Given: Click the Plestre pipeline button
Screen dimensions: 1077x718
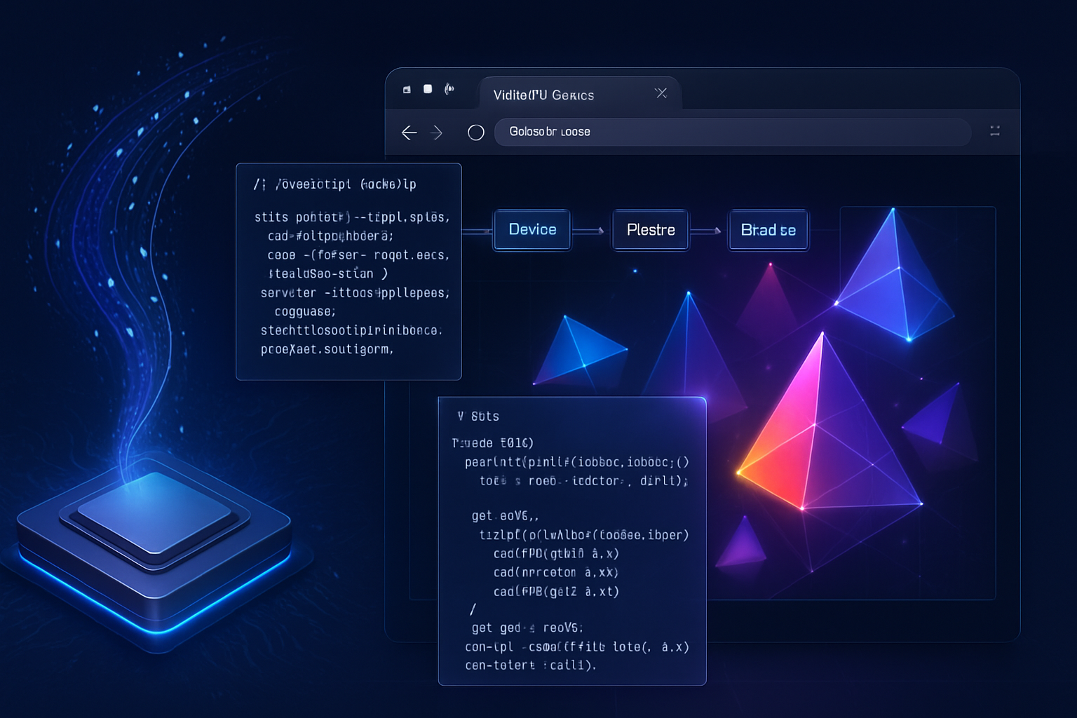Looking at the screenshot, I should [651, 230].
